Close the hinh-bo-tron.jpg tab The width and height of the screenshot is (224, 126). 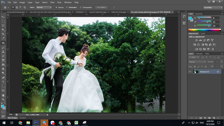(128, 12)
